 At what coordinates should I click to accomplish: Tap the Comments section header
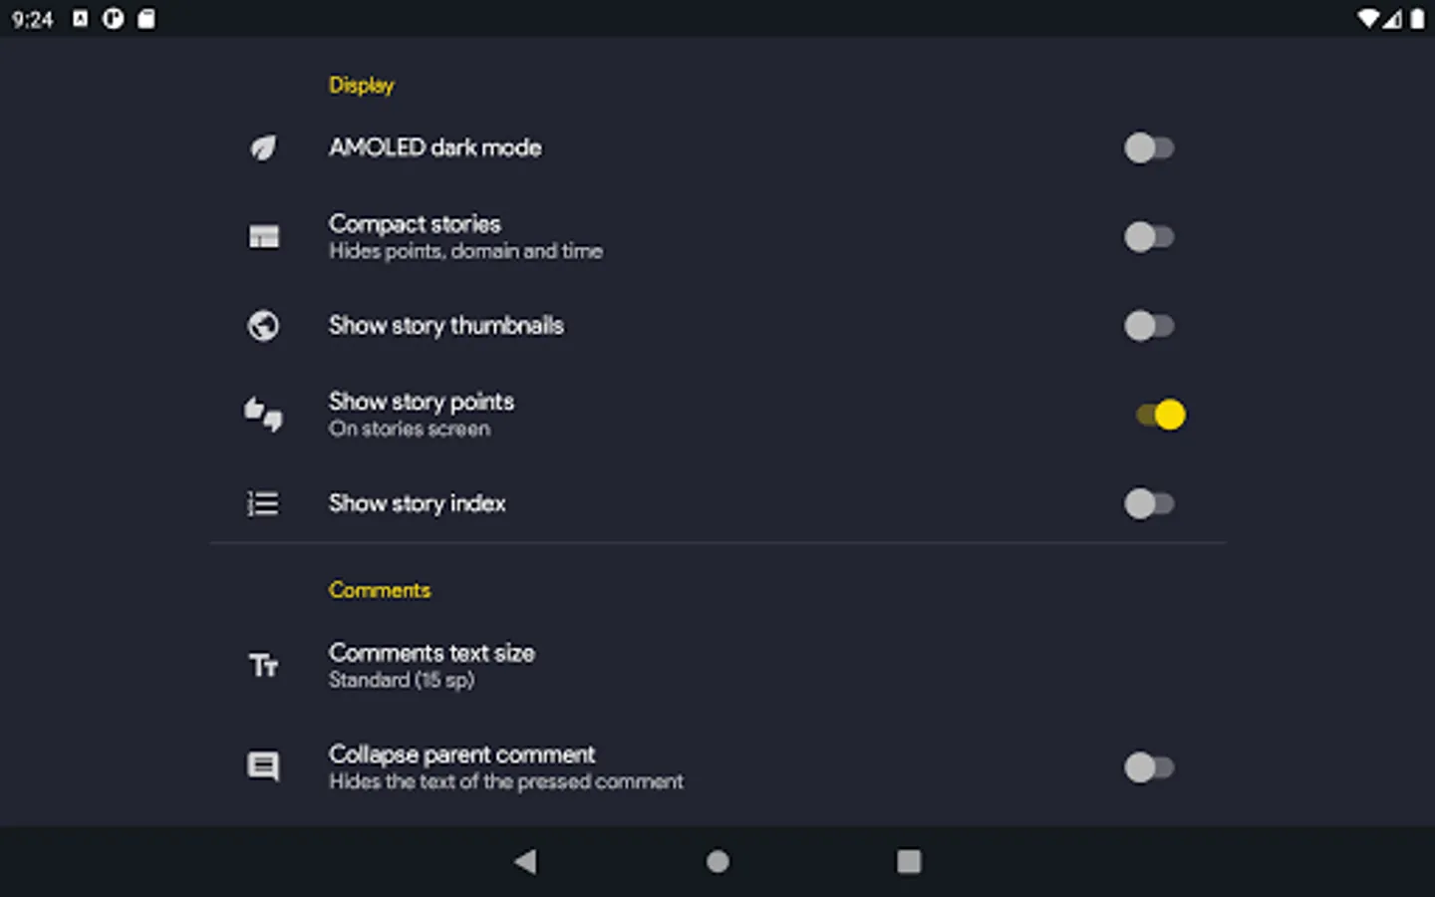point(380,590)
